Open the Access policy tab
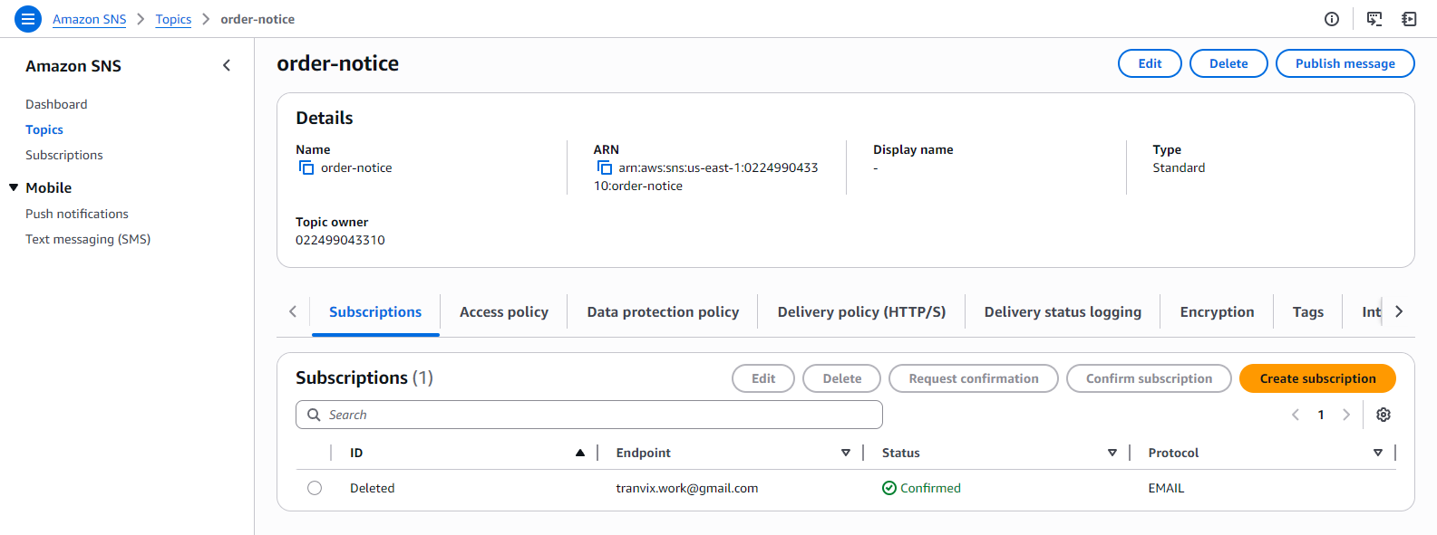 point(504,311)
